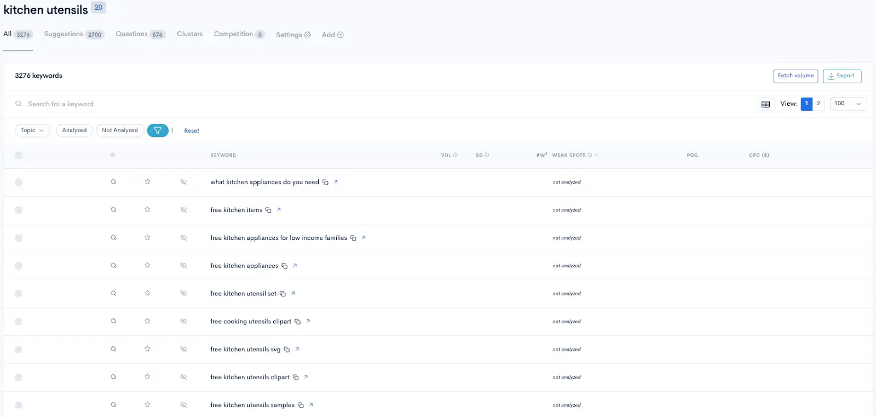Screen dimensions: 876x417
Task: Open the Topic filter dropdown
Action: (32, 130)
